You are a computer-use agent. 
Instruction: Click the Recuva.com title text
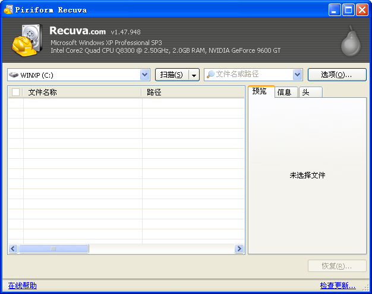(78, 31)
